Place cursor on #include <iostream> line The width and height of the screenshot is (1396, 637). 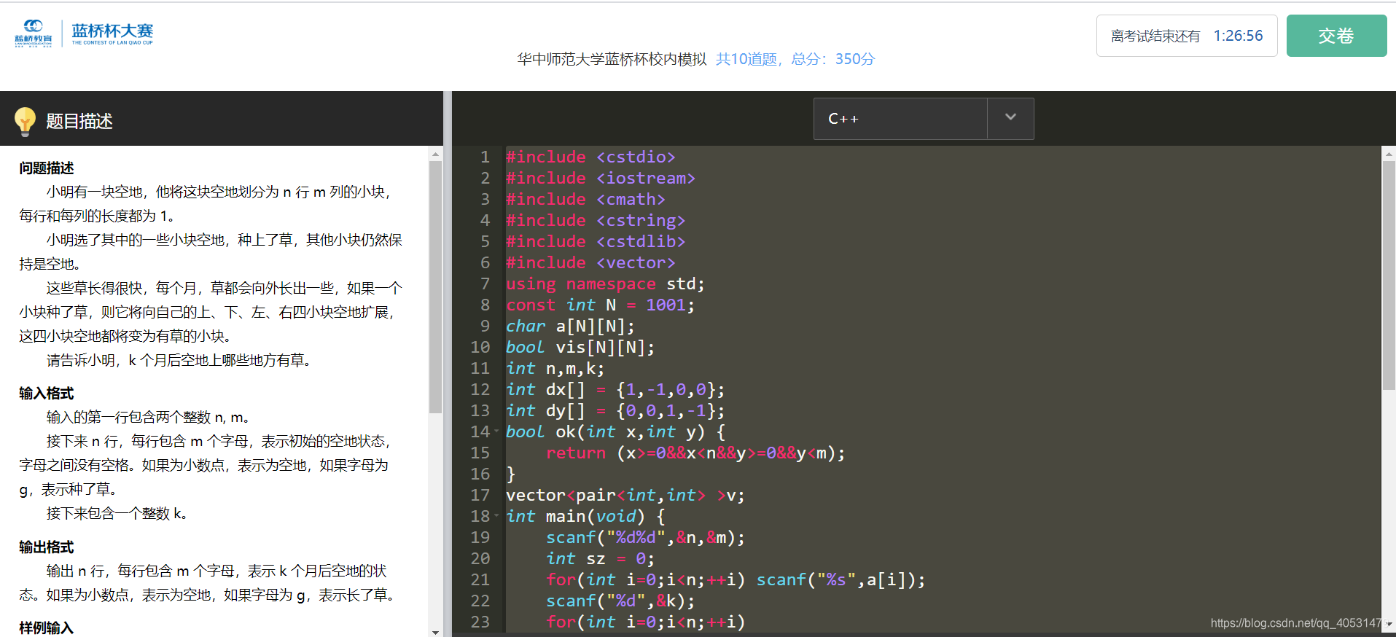pos(601,178)
